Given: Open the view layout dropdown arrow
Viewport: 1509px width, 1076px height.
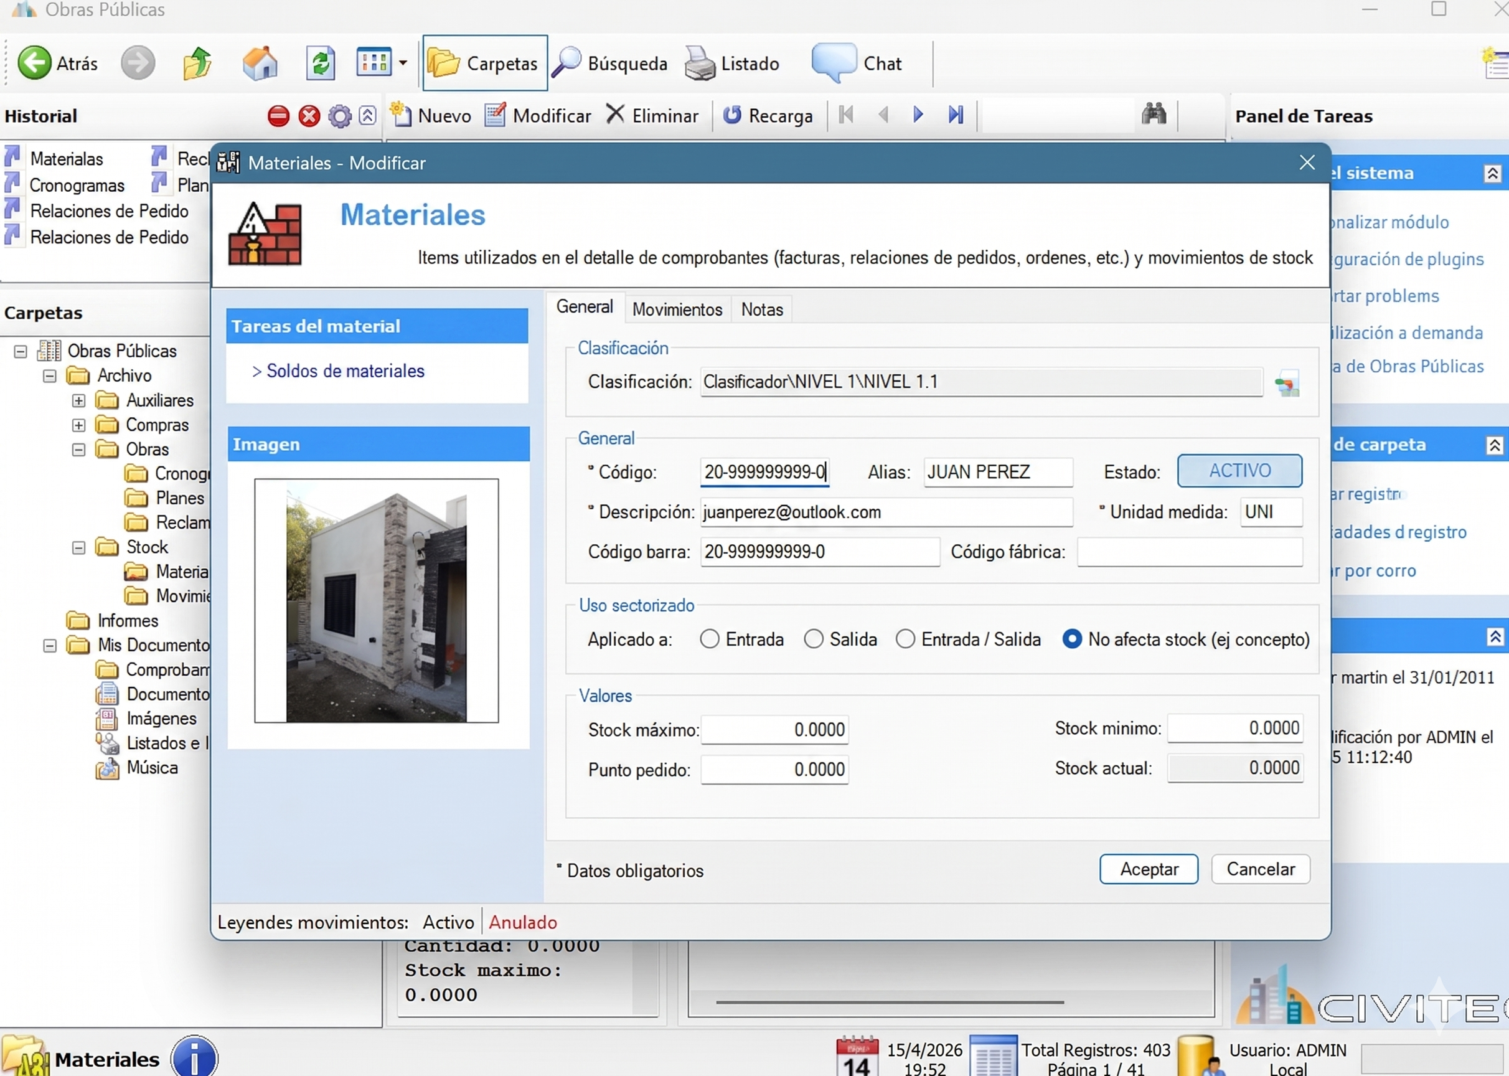Looking at the screenshot, I should click(403, 63).
